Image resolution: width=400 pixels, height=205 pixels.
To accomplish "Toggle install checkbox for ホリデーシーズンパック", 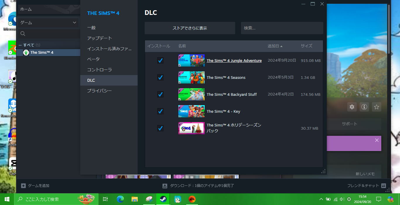I will coord(160,128).
